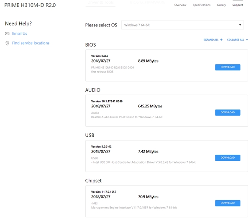This screenshot has width=251, height=219.
Task: Open the OS selection dropdown
Action: point(182,25)
